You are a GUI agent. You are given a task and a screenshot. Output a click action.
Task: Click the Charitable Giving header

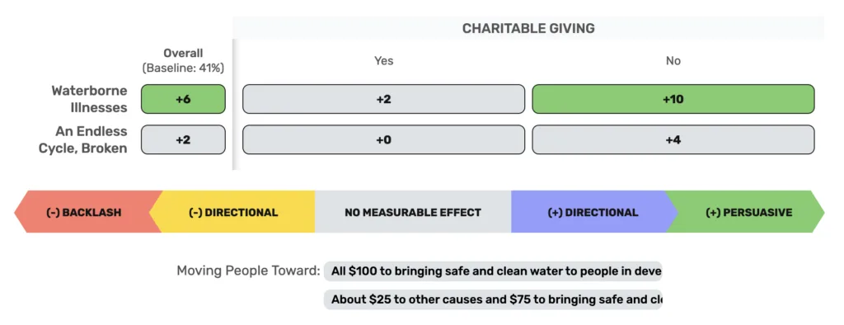(528, 29)
